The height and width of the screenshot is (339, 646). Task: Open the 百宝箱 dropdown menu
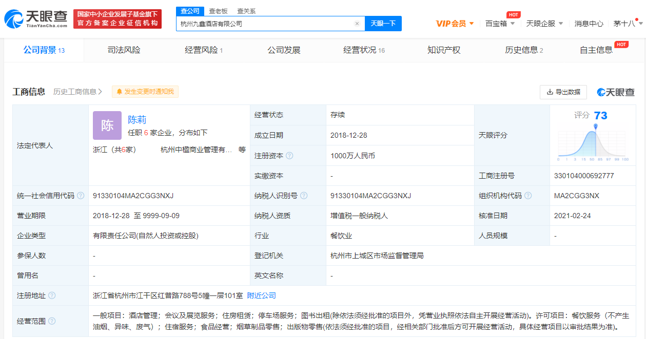click(x=500, y=24)
